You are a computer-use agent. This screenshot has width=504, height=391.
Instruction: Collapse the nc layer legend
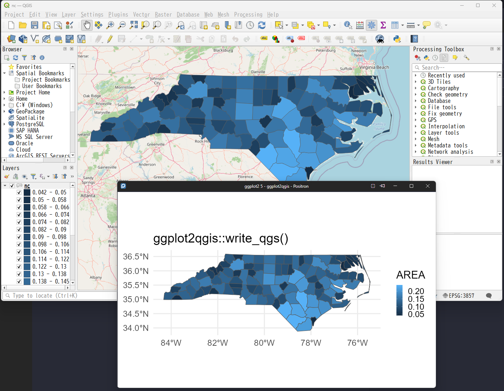[5, 186]
